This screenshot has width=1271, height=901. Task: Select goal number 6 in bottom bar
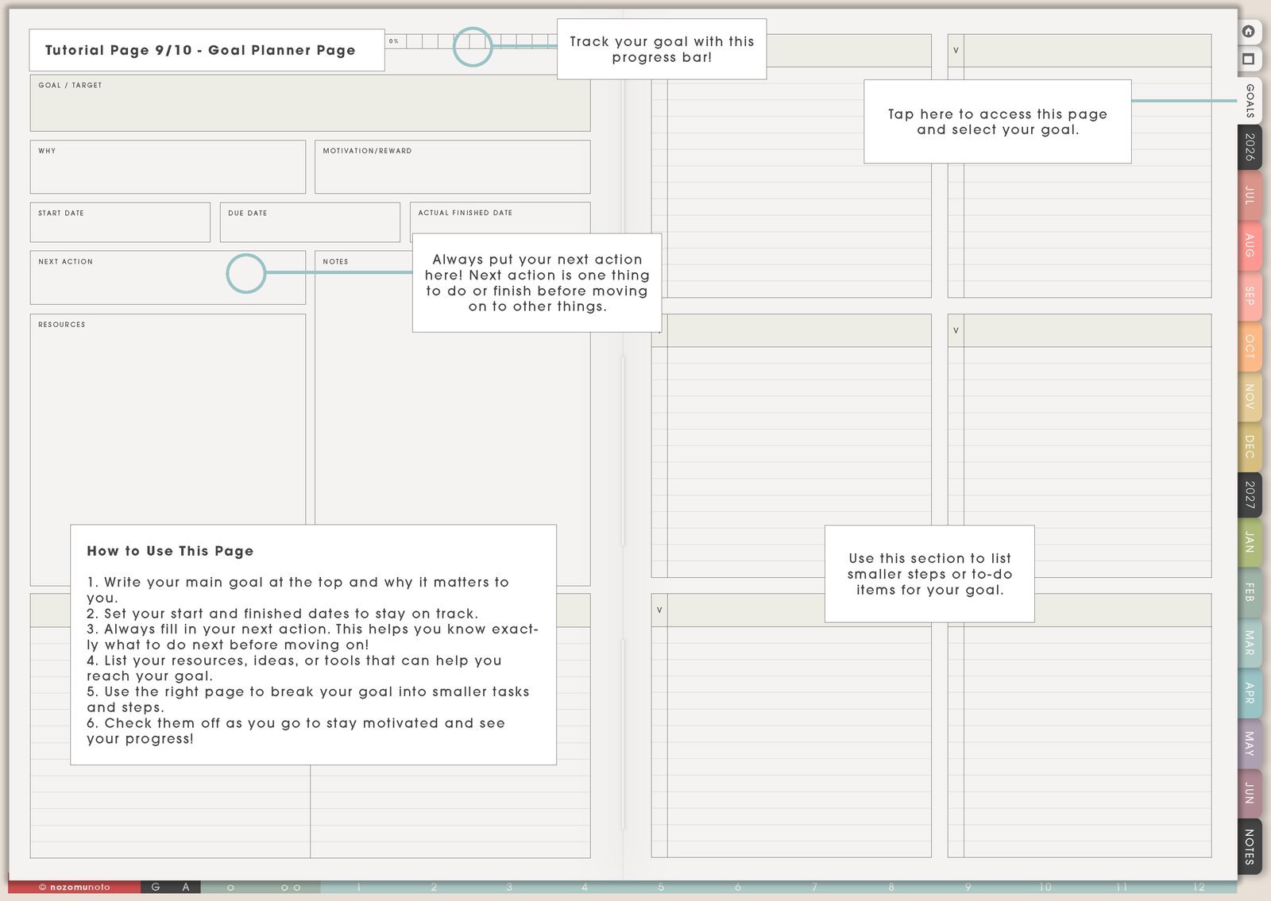pyautogui.click(x=738, y=888)
